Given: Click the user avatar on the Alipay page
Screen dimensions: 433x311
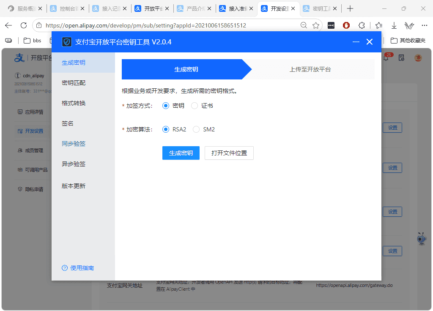Looking at the screenshot, I should pyautogui.click(x=418, y=57).
